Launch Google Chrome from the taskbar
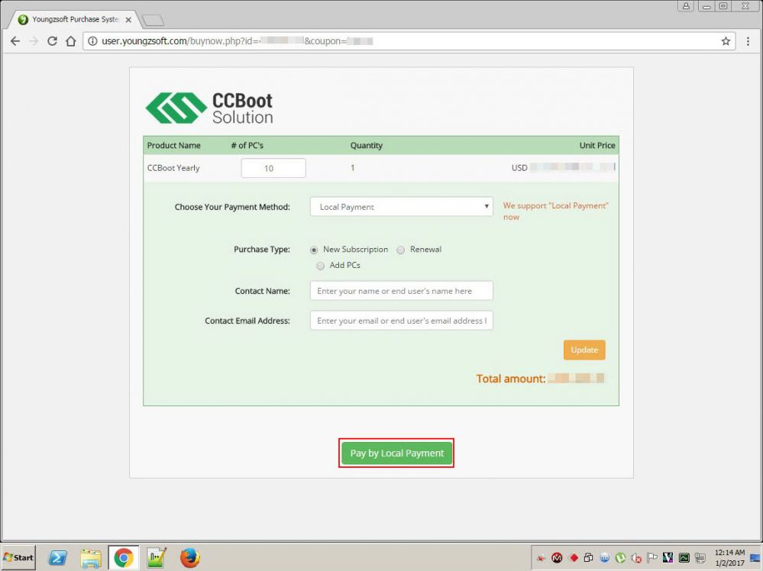 tap(124, 557)
